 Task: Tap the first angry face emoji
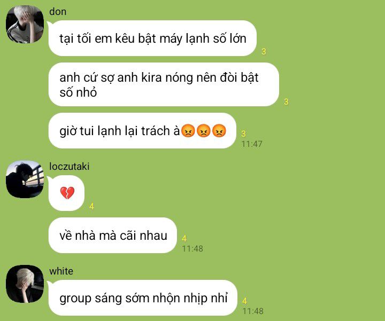[188, 131]
